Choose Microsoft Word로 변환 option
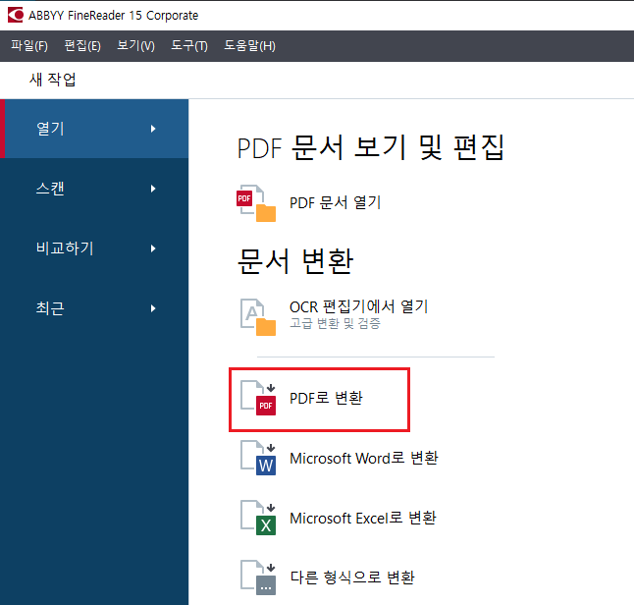634x605 pixels. click(x=340, y=458)
